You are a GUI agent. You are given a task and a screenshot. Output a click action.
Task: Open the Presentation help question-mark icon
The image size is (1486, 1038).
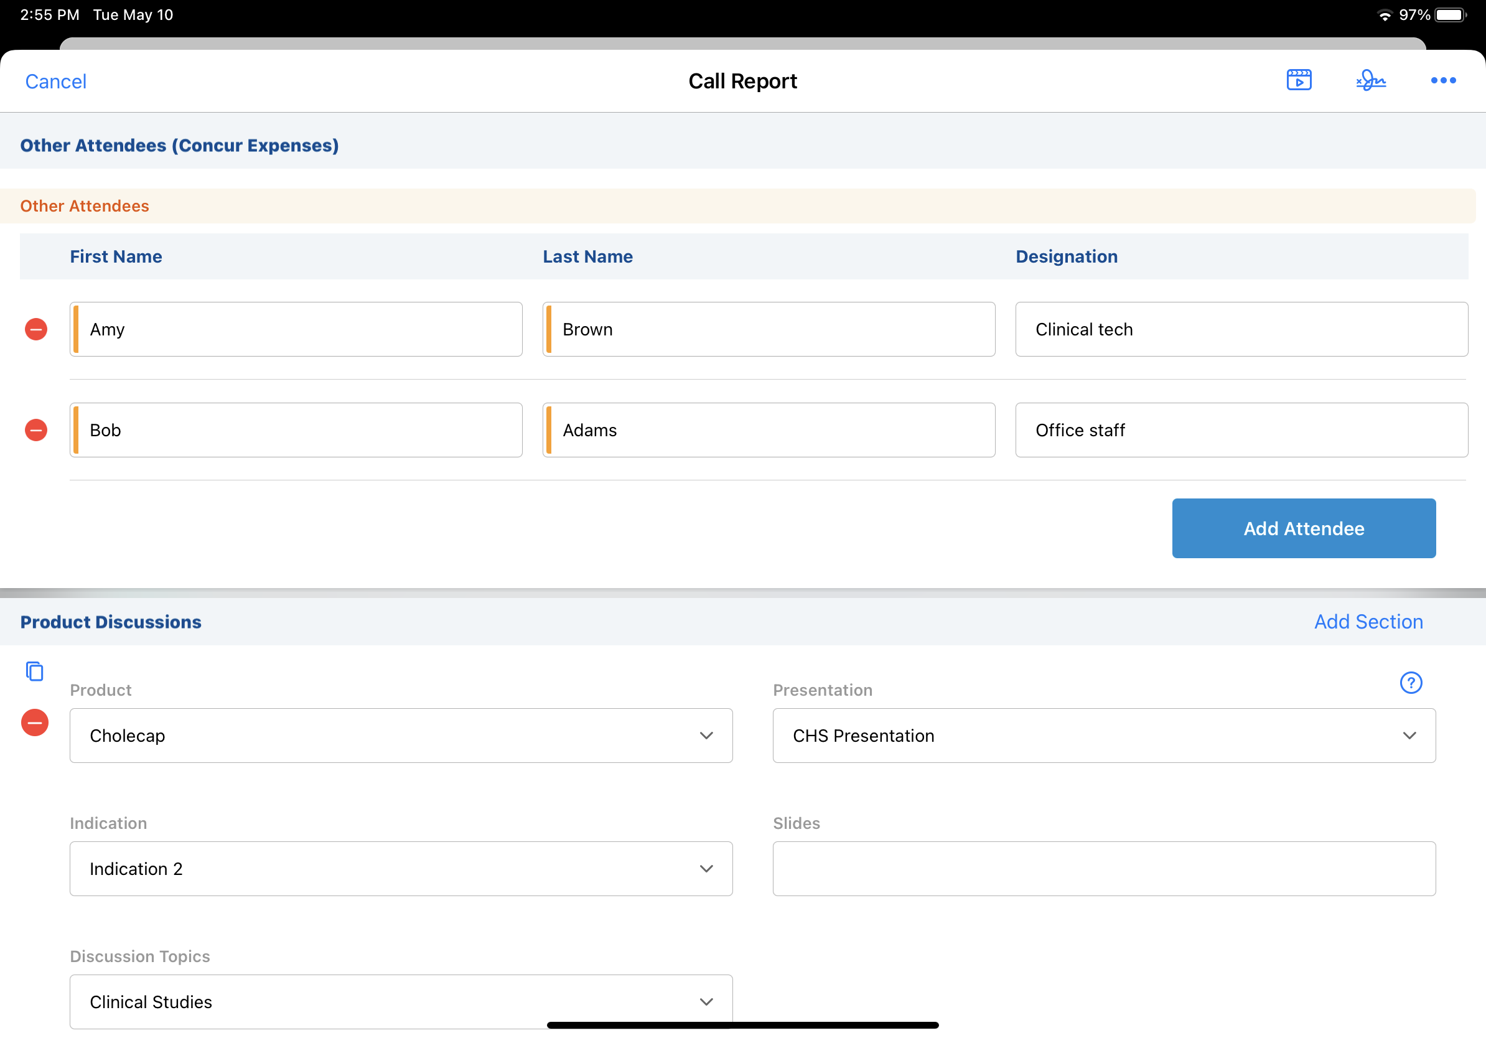click(x=1410, y=683)
